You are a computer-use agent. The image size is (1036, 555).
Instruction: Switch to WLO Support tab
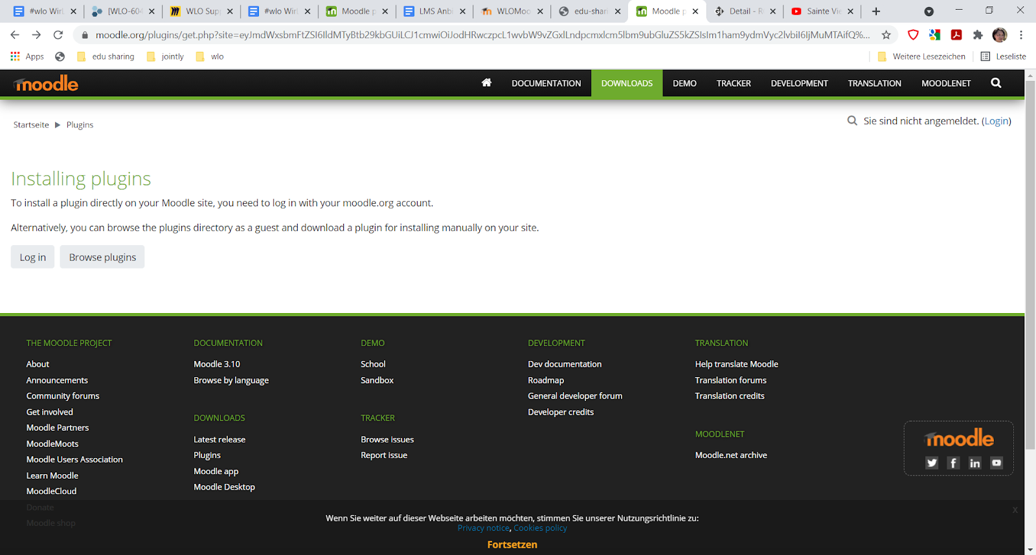tap(201, 11)
